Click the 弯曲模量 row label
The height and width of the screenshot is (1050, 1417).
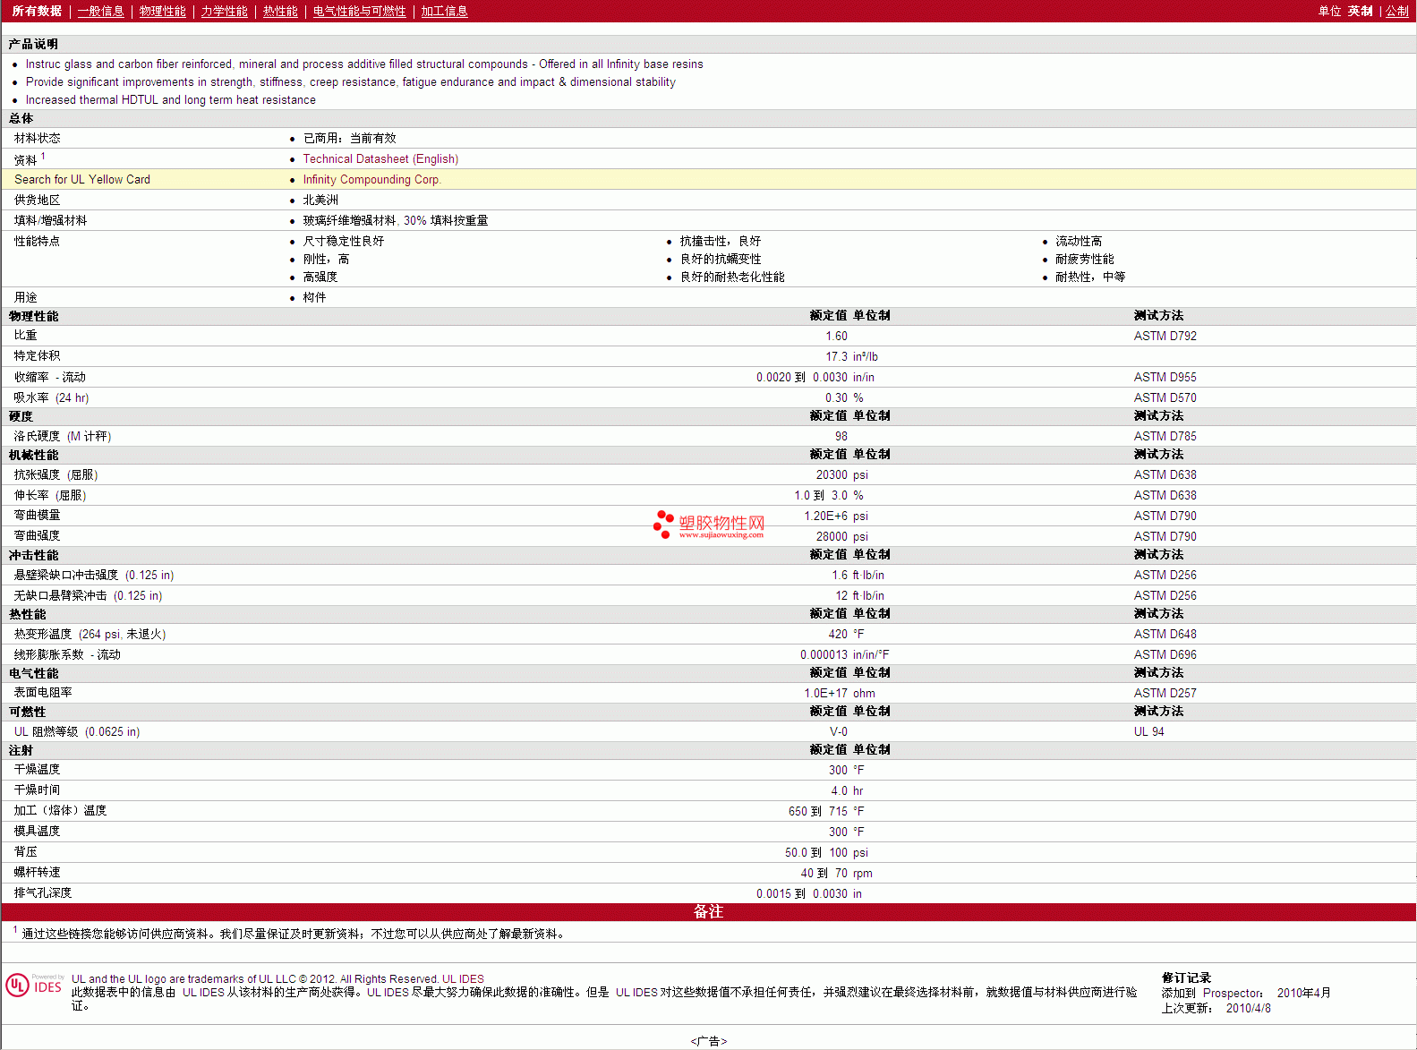[37, 516]
